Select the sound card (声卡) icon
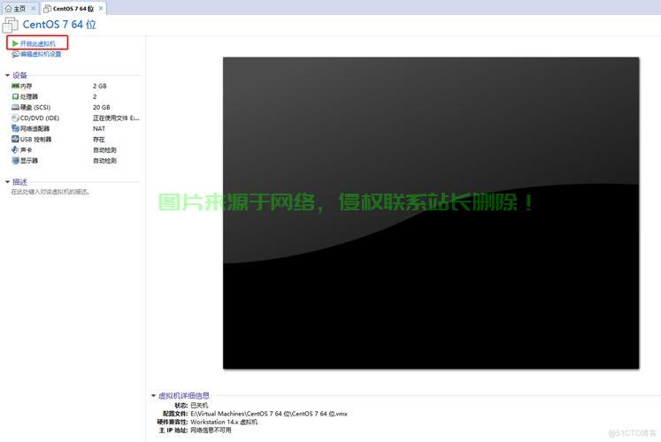661x442 pixels. [15, 149]
